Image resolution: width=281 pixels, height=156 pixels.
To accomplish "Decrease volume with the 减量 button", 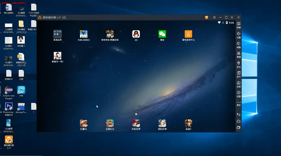I will pos(238,44).
